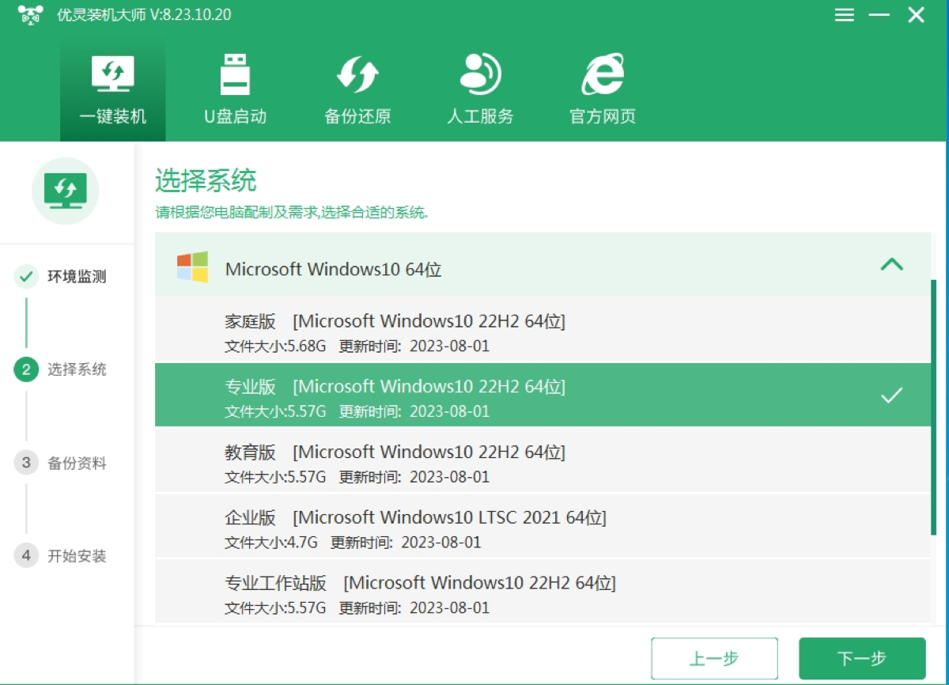Viewport: 949px width, 685px height.
Task: Click the 上一步 previous button
Action: (x=715, y=658)
